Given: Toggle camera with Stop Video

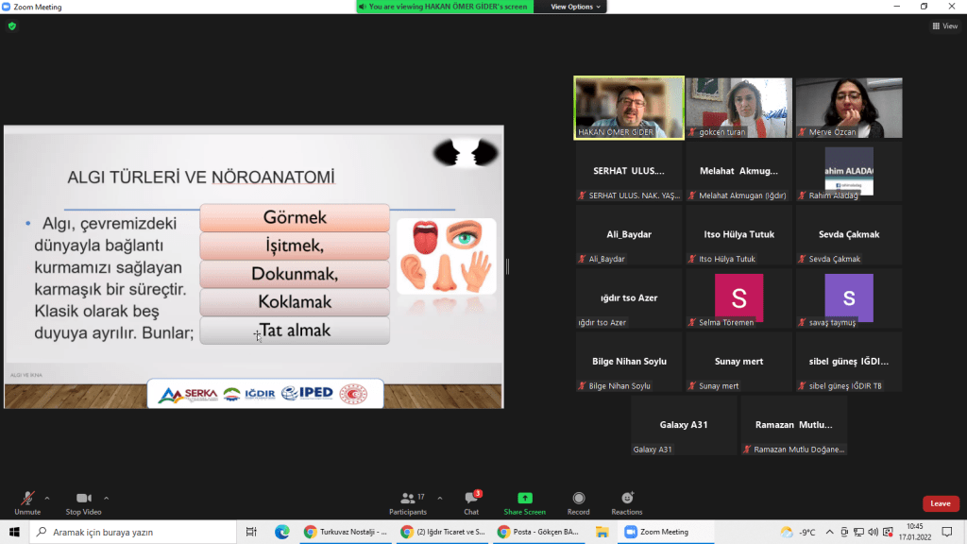Looking at the screenshot, I should [x=83, y=501].
